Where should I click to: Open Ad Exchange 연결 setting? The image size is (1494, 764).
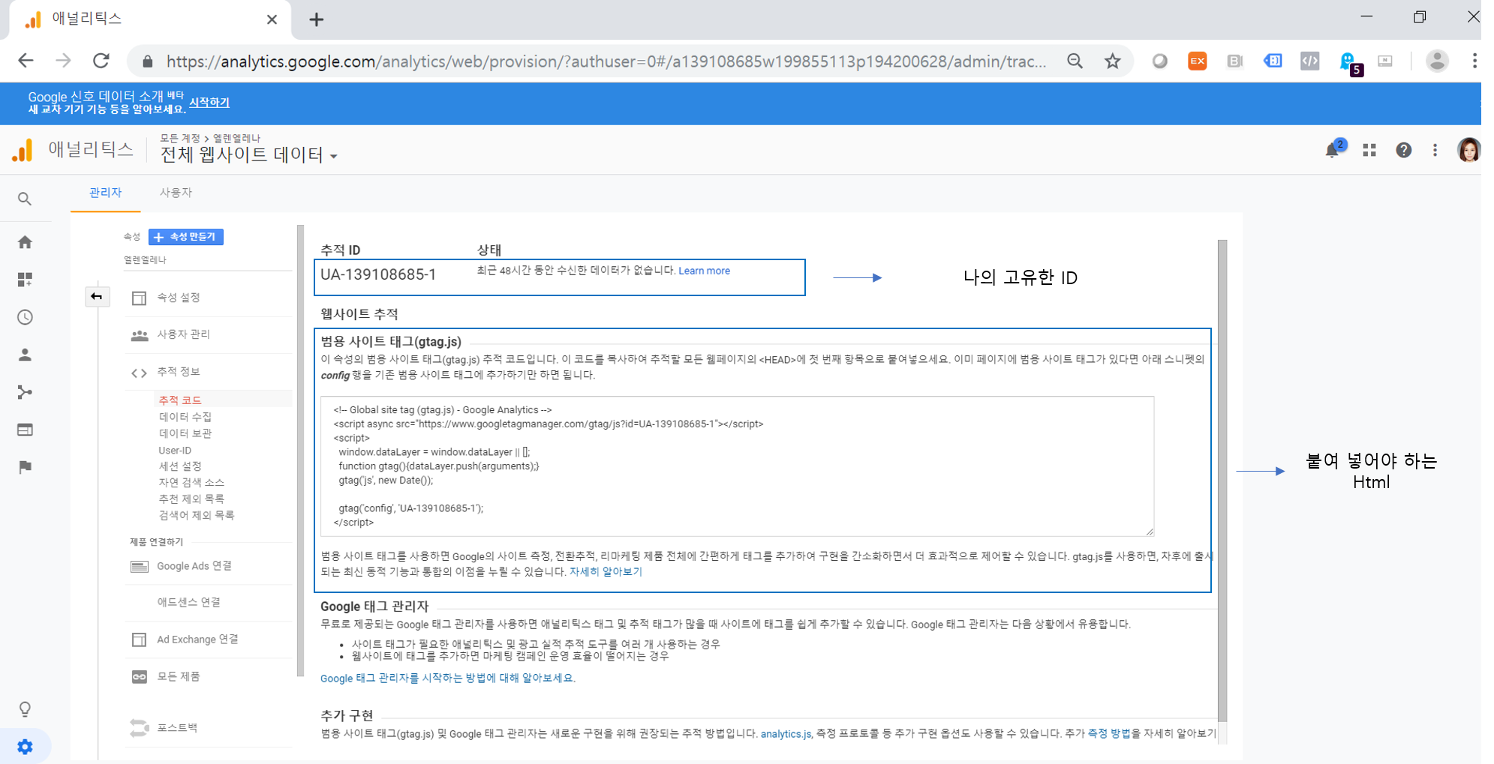tap(197, 640)
